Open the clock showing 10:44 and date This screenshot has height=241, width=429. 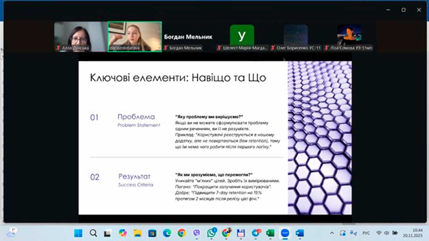pyautogui.click(x=417, y=233)
